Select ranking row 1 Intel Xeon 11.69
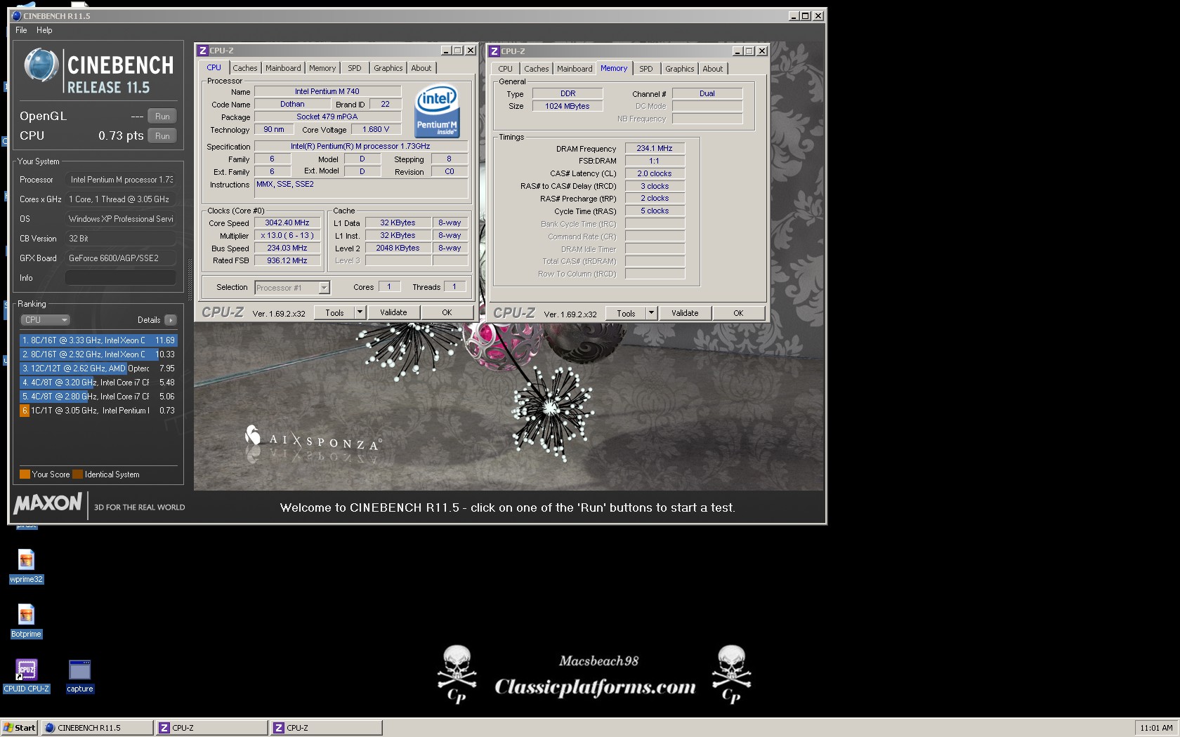 (98, 340)
